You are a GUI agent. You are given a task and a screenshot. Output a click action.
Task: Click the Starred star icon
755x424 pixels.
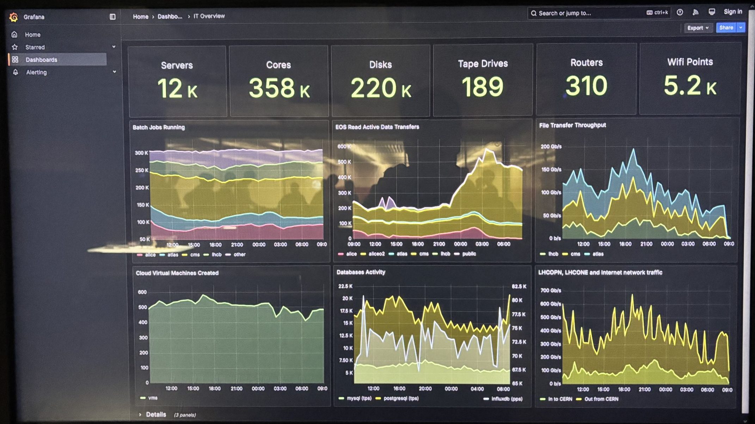[x=15, y=47]
